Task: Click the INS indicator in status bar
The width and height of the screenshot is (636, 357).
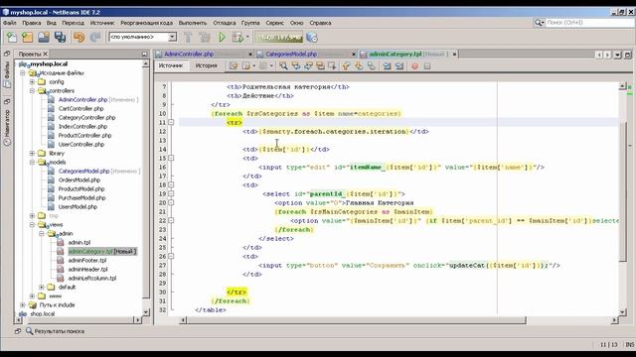Action: point(629,345)
